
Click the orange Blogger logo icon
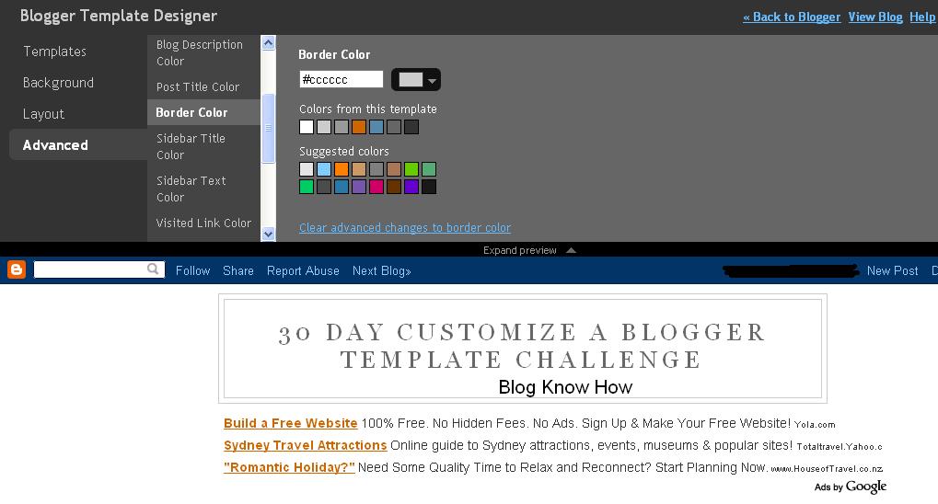(17, 270)
